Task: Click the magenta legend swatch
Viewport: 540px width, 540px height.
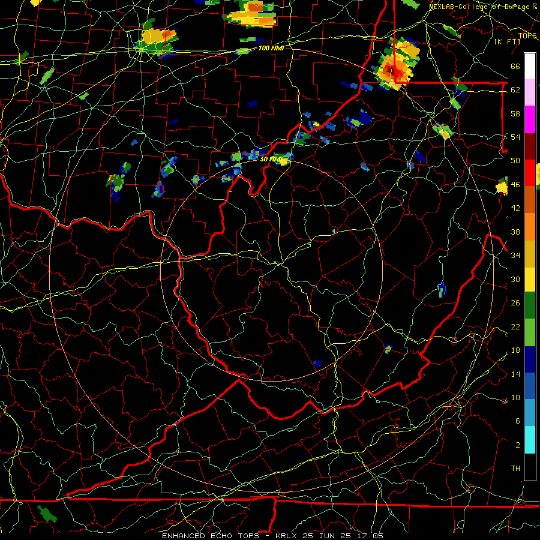Action: (x=530, y=119)
